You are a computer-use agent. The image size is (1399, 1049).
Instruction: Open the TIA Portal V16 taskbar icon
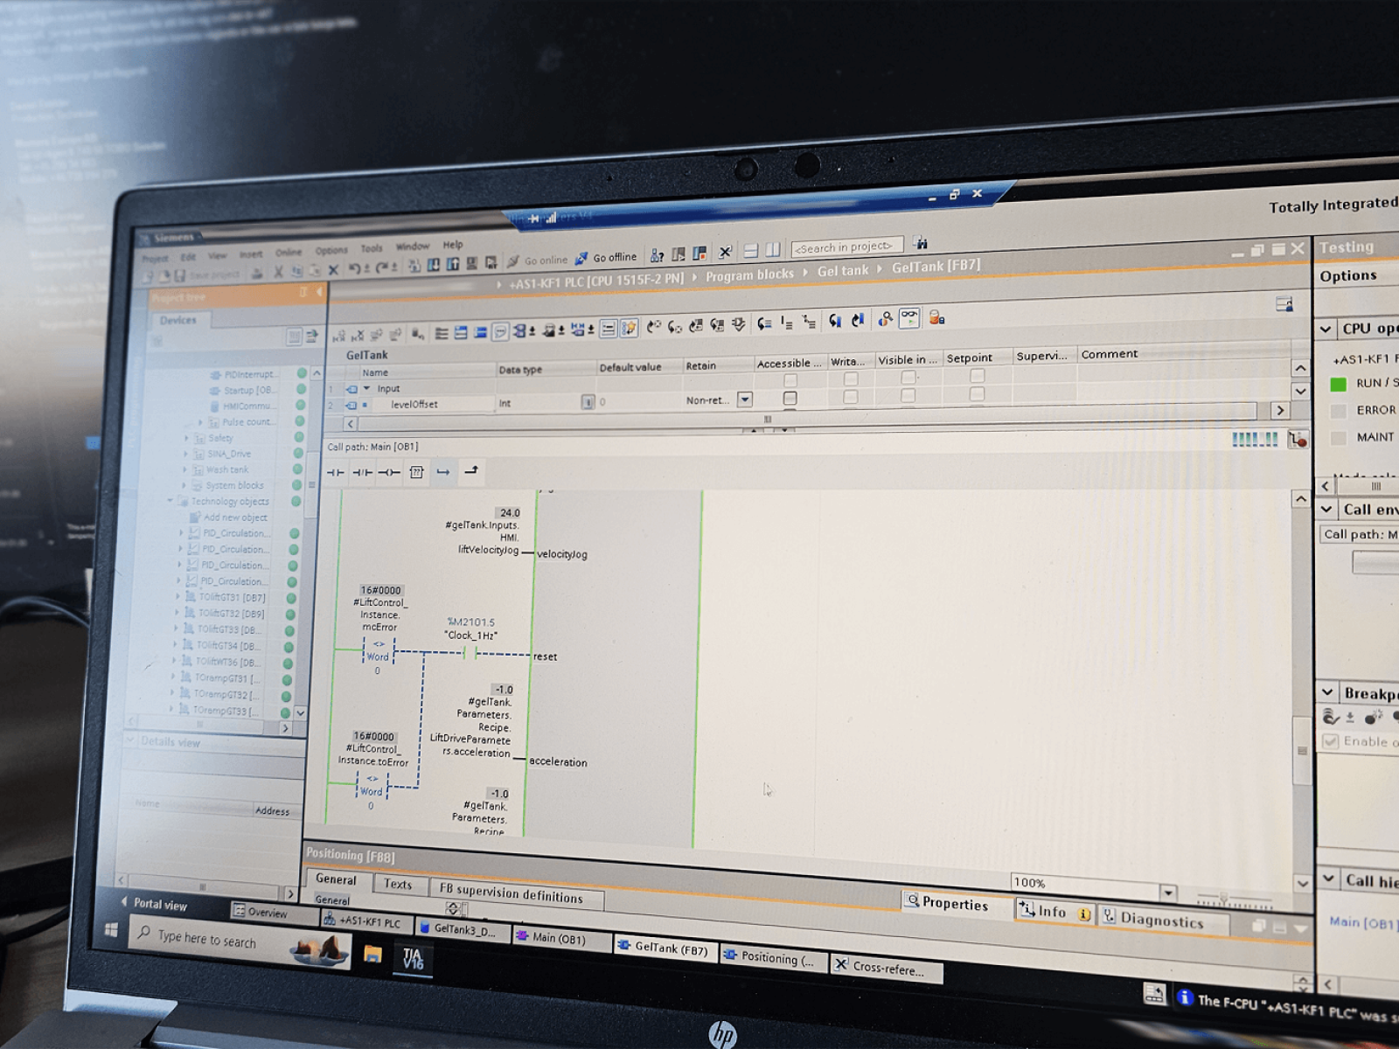pos(413,958)
